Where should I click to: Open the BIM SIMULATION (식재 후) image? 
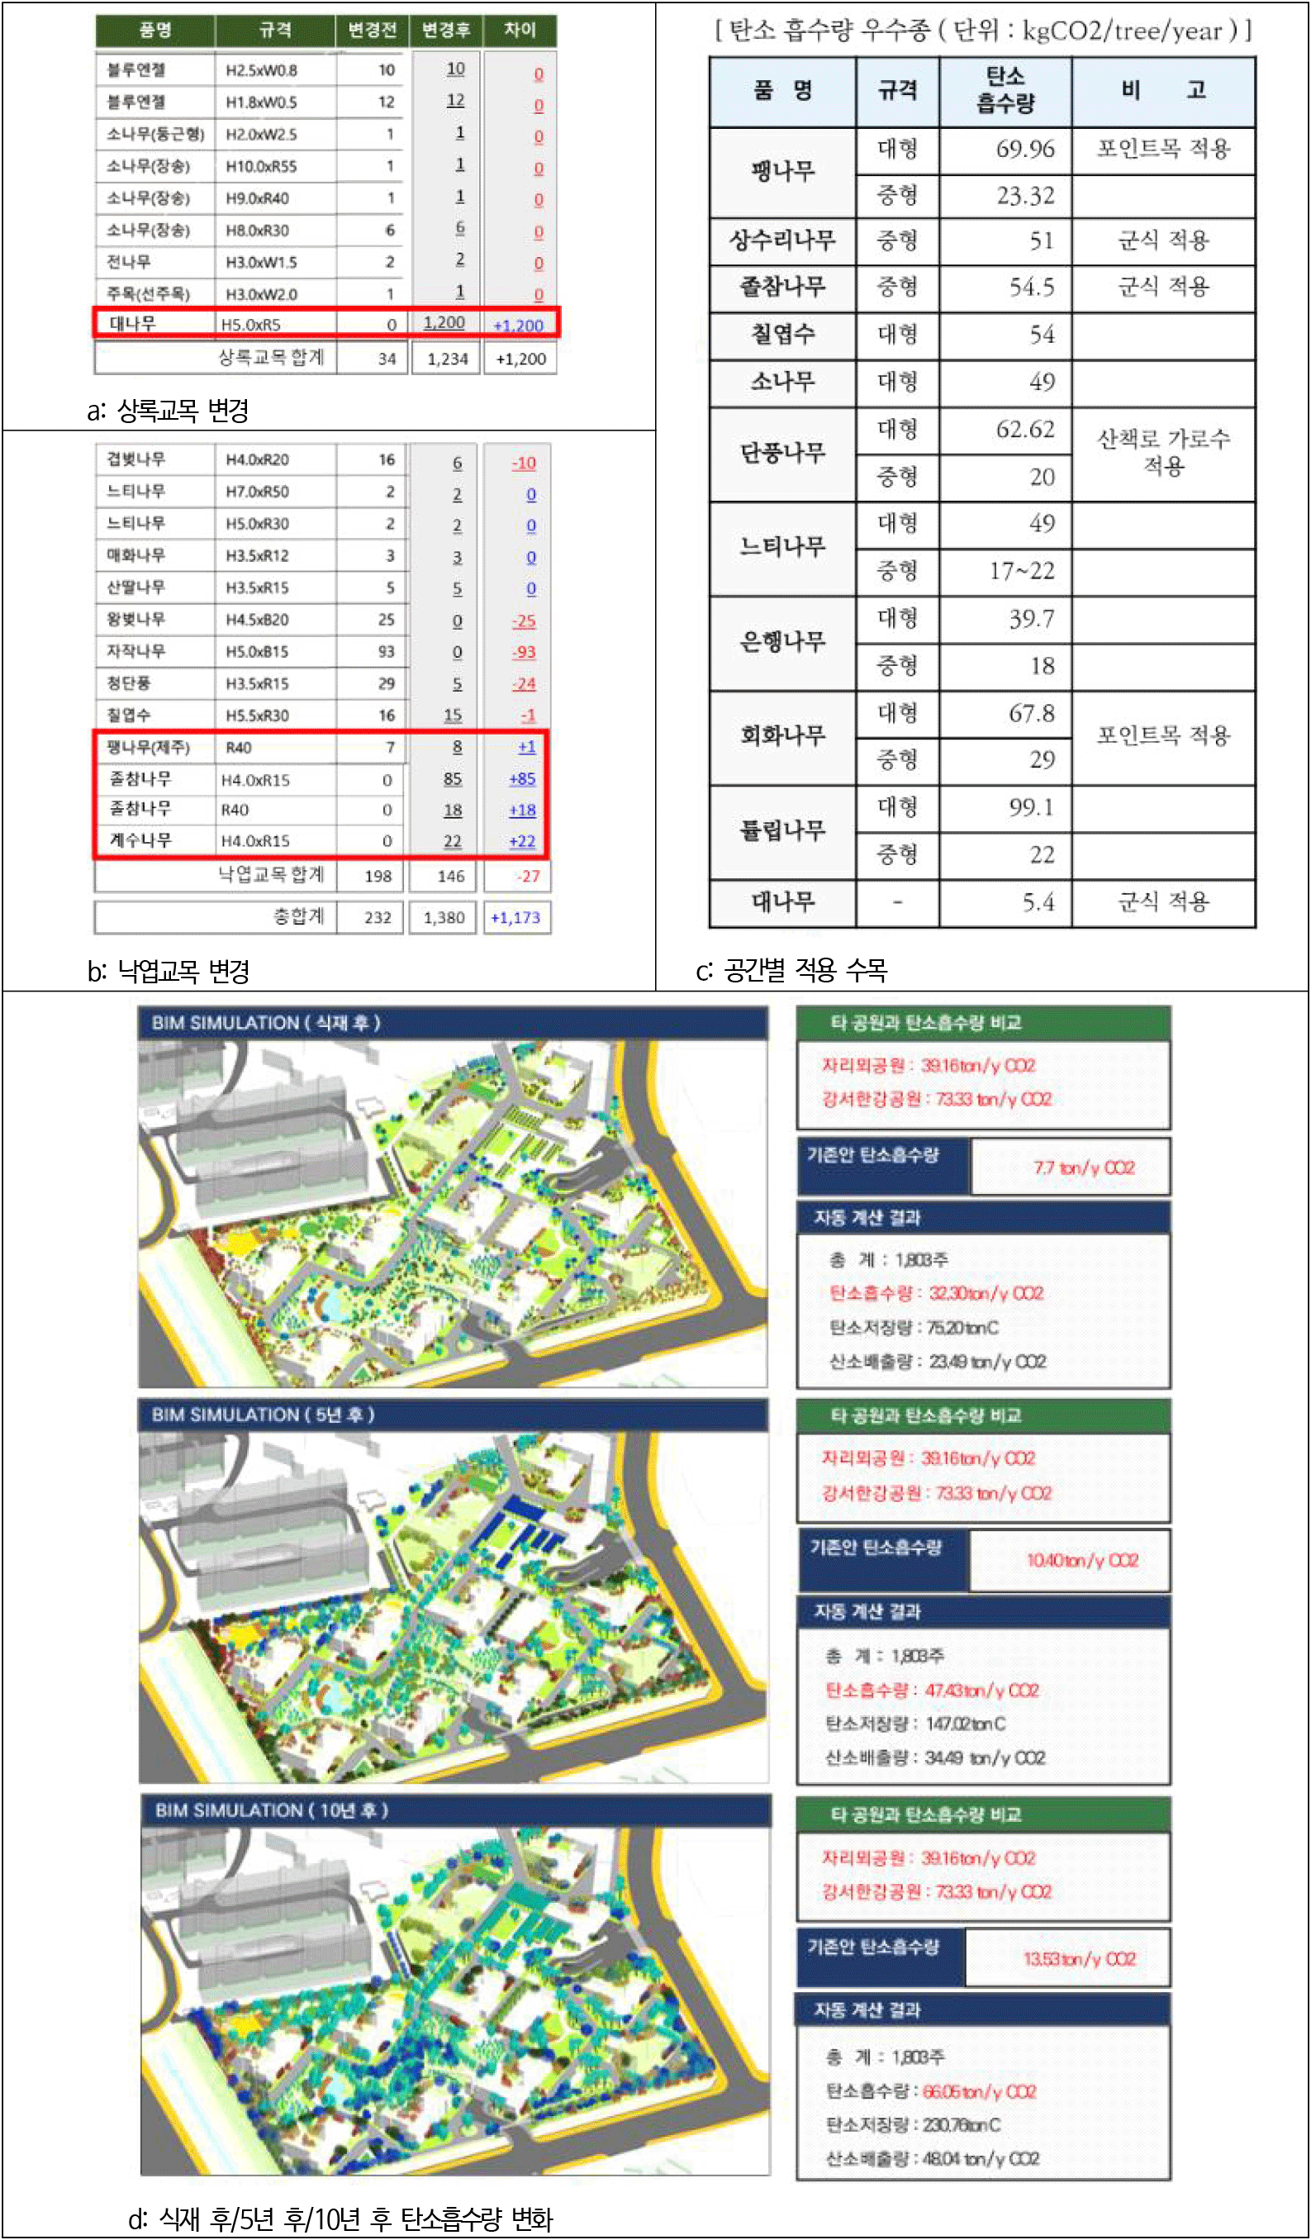point(453,1213)
